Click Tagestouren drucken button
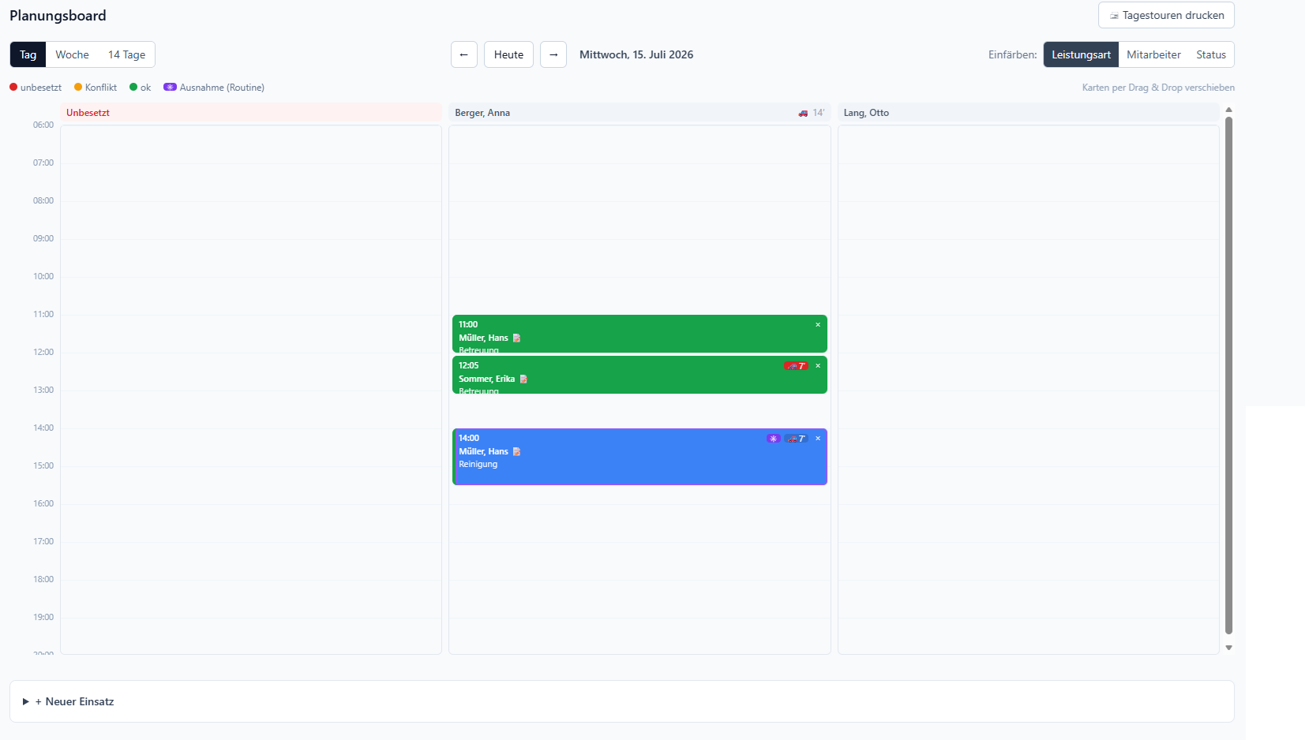The image size is (1305, 740). (x=1166, y=15)
